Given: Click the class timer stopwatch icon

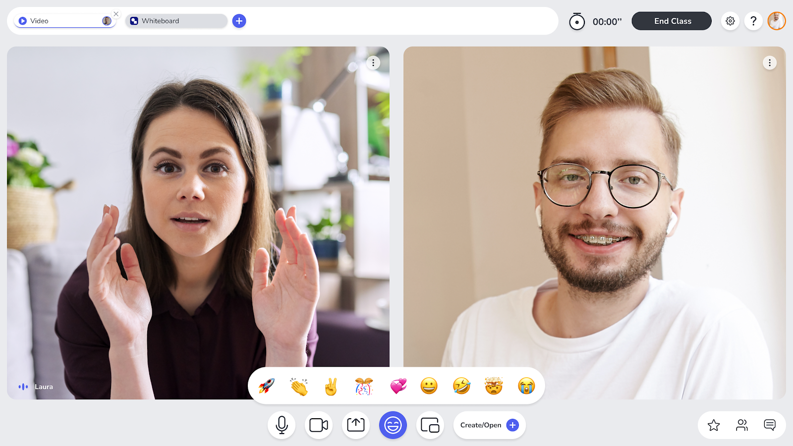Looking at the screenshot, I should click(x=577, y=21).
